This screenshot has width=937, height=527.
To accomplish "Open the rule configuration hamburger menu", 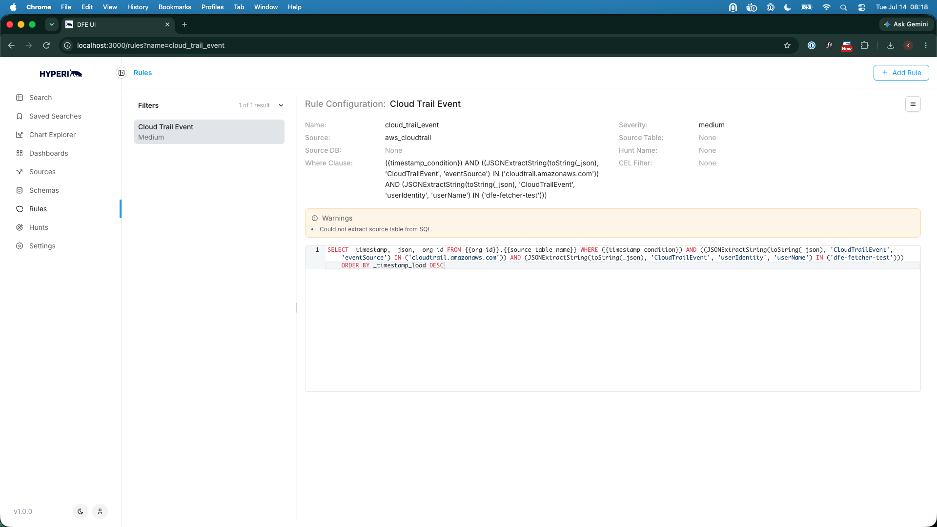I will pos(913,104).
